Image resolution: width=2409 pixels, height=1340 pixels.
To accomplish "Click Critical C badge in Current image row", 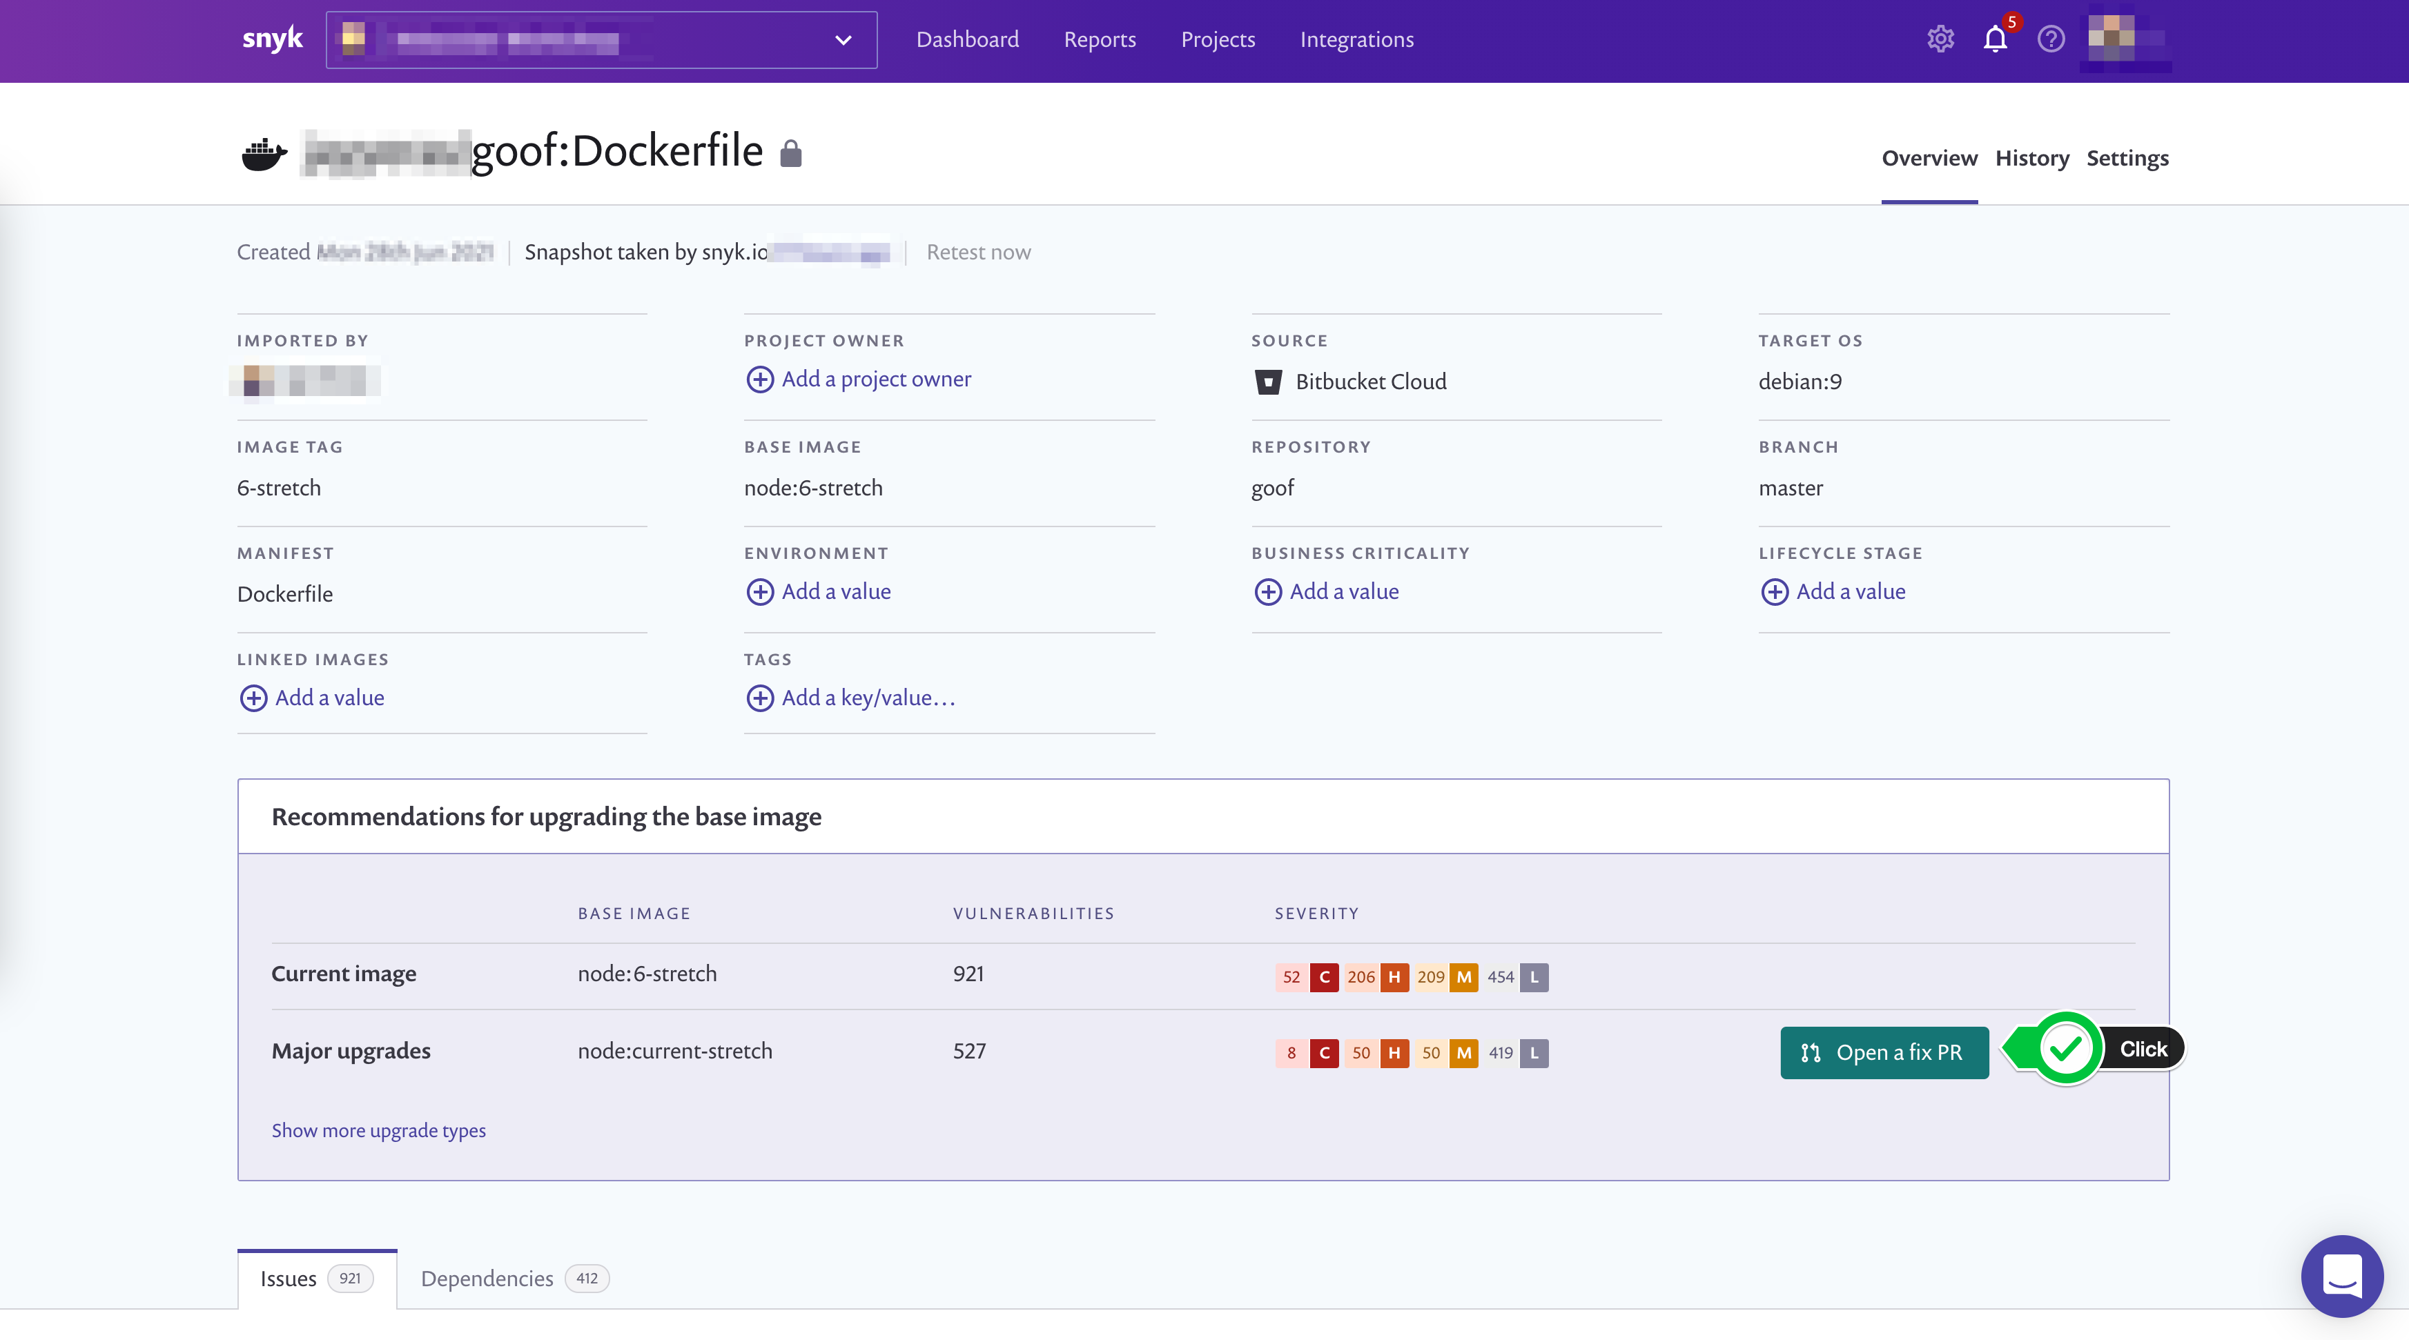I will (x=1324, y=977).
